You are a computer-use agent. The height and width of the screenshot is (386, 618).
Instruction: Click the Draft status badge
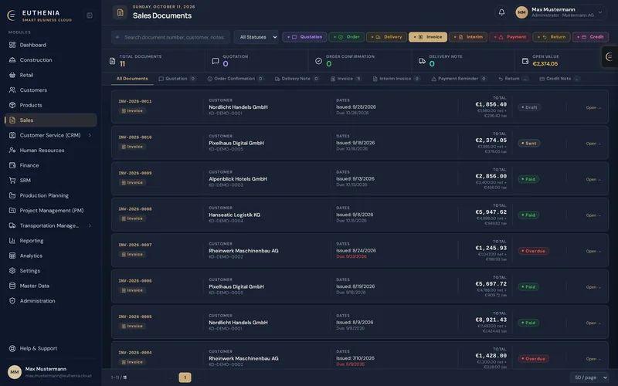pyautogui.click(x=529, y=107)
